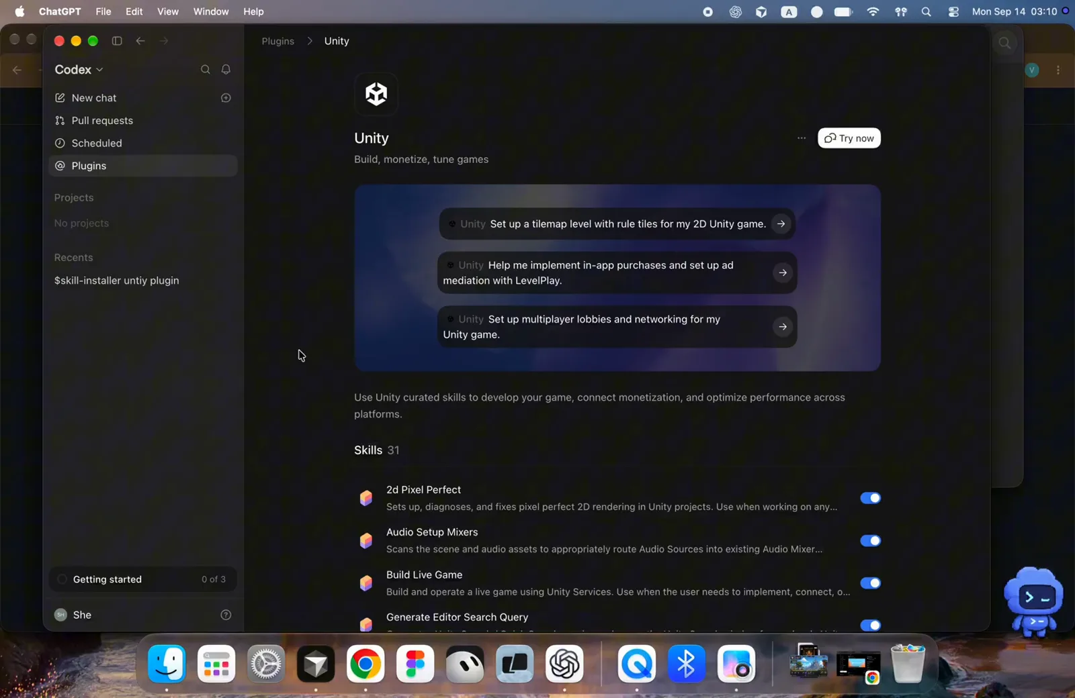Image resolution: width=1075 pixels, height=698 pixels.
Task: Click Spotlight search in the menu bar
Action: pos(927,12)
